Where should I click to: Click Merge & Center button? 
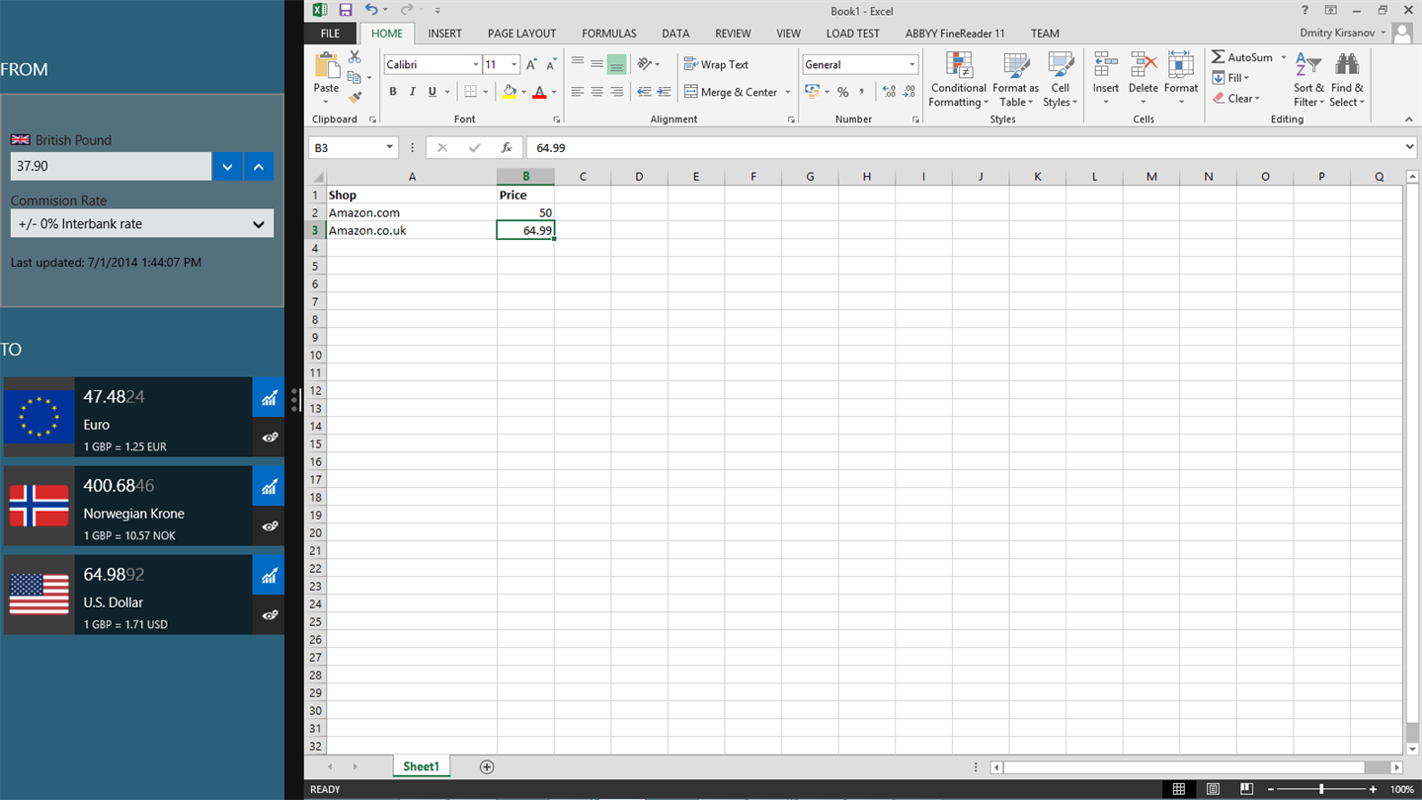point(732,92)
